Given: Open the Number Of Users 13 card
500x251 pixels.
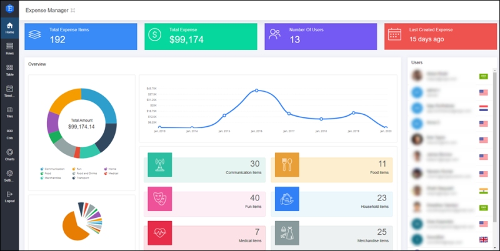Looking at the screenshot, I should [321, 36].
